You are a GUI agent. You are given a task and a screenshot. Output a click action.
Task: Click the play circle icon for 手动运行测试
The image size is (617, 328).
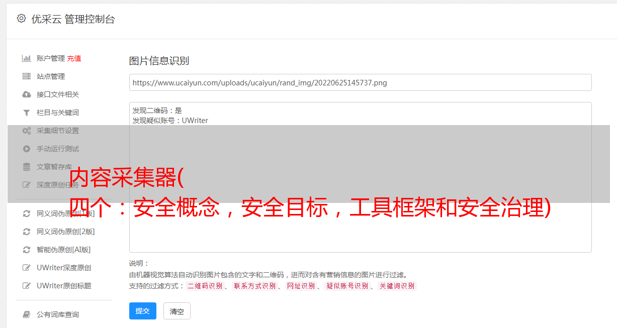(x=27, y=149)
